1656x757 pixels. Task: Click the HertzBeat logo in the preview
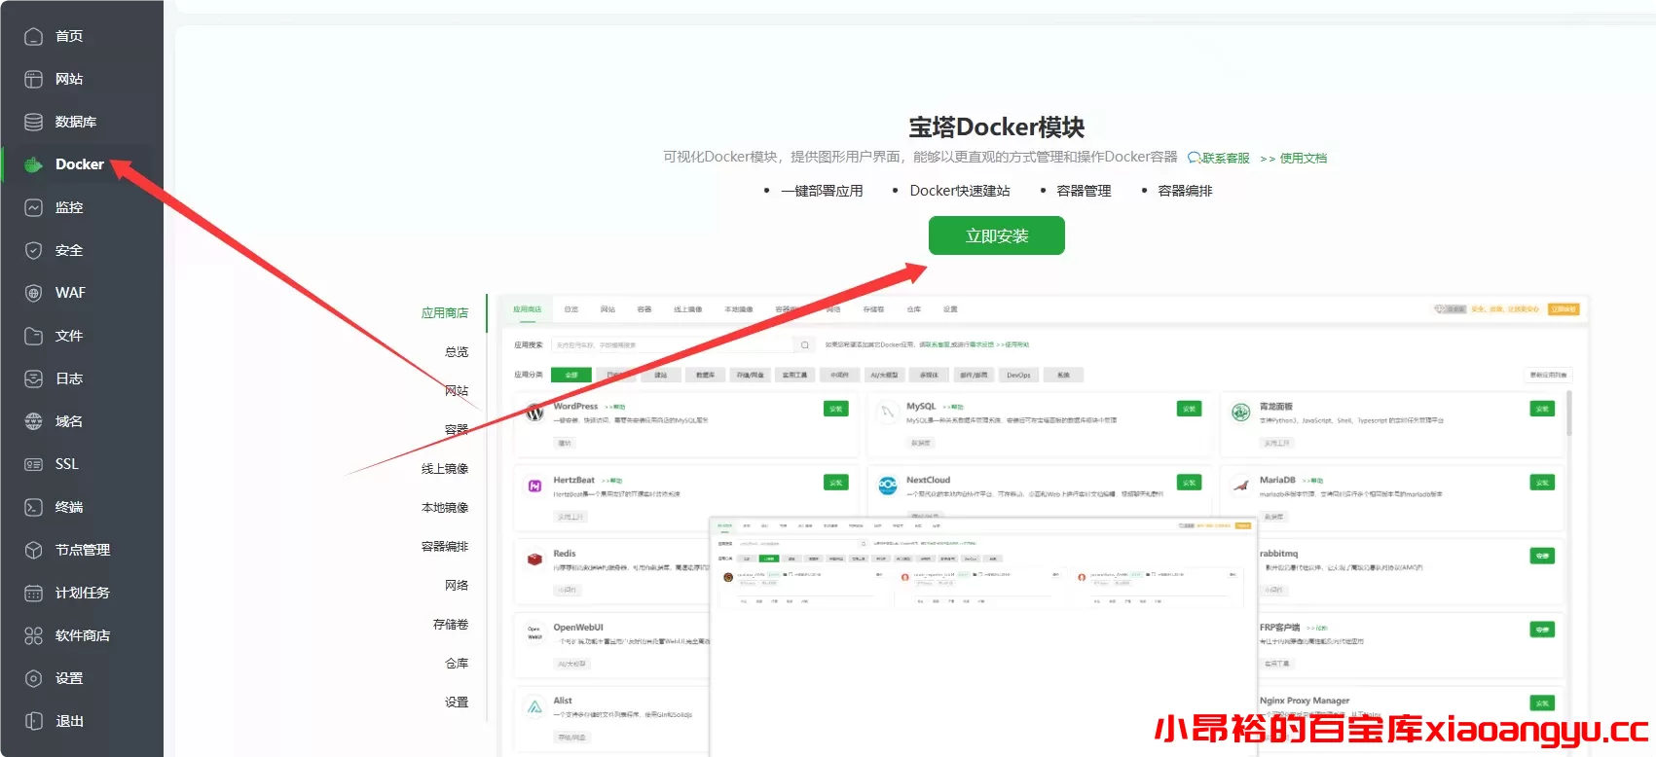tap(534, 486)
